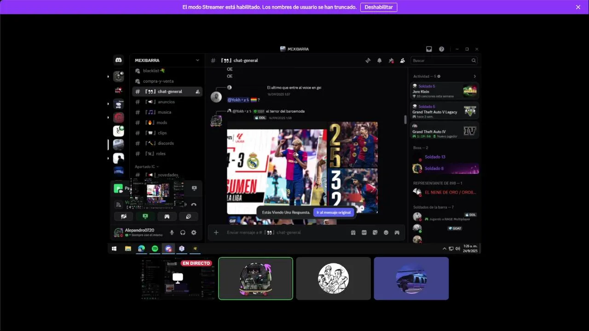
Task: Select the purple helicopter participant tile
Action: [x=411, y=279]
